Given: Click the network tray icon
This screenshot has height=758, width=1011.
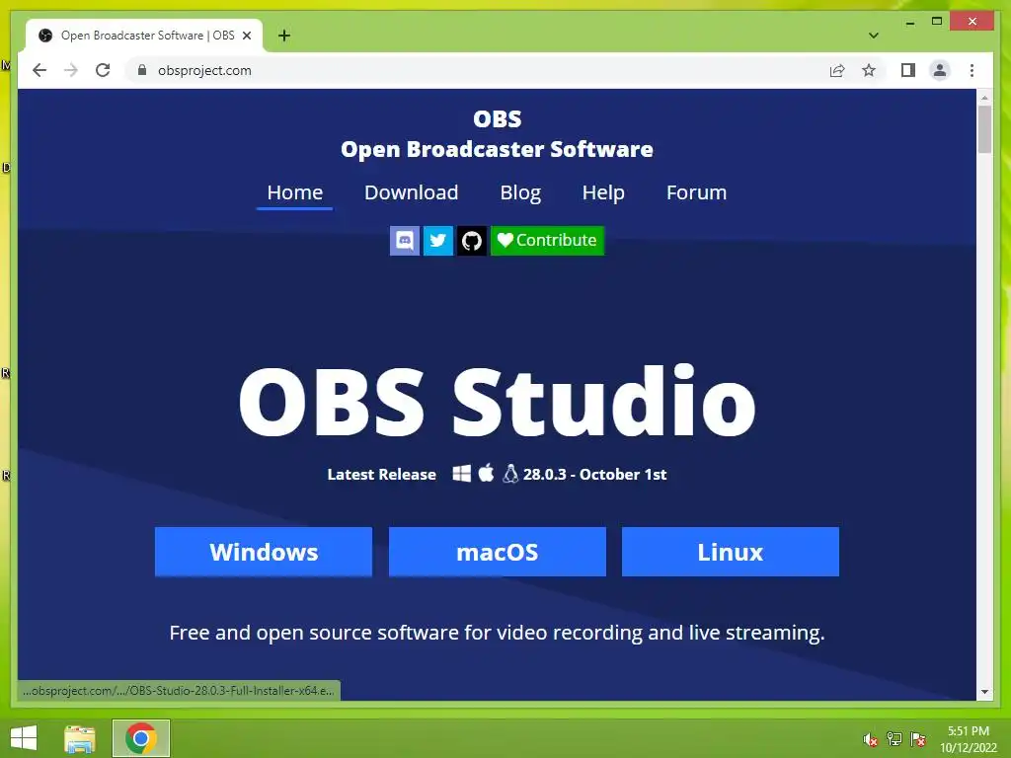Looking at the screenshot, I should [x=894, y=738].
